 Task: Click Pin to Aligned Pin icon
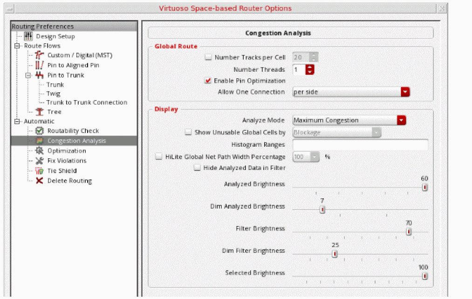(39, 65)
